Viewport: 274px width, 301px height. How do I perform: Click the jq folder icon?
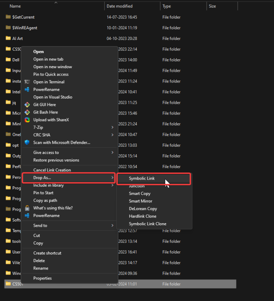coord(8,102)
